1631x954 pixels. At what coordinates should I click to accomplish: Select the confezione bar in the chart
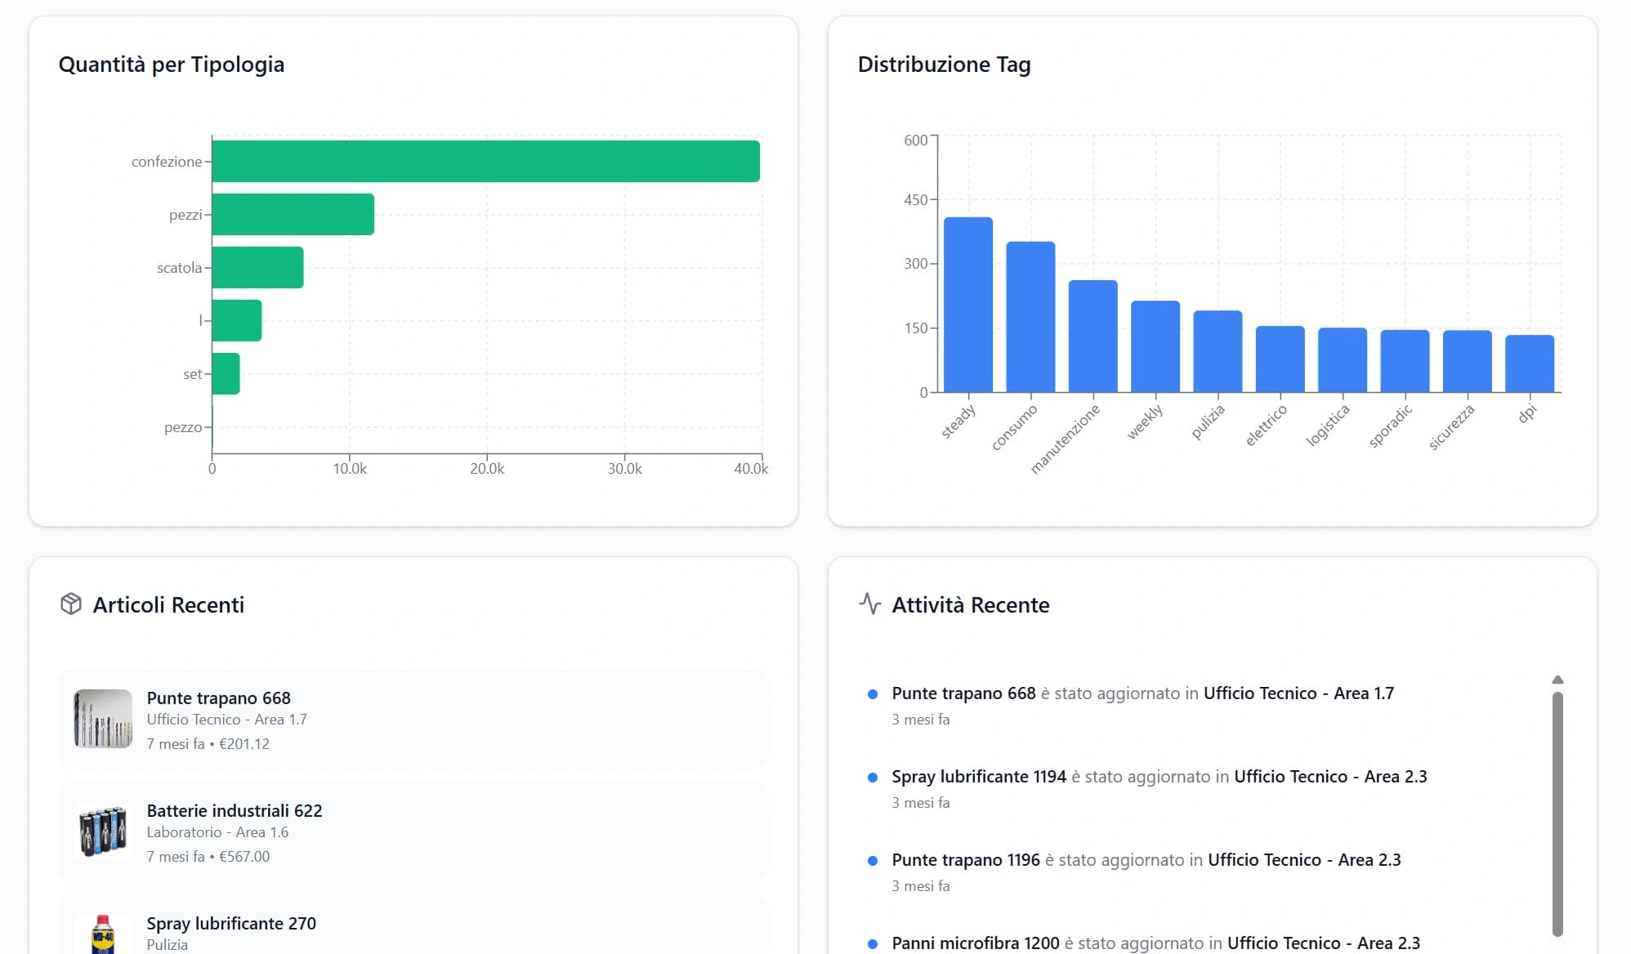[x=485, y=161]
